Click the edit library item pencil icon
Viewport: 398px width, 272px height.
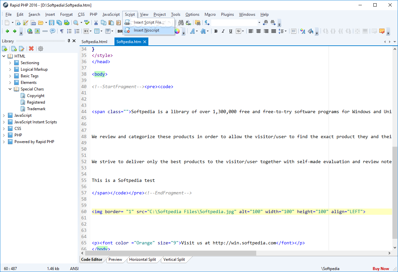21,49
